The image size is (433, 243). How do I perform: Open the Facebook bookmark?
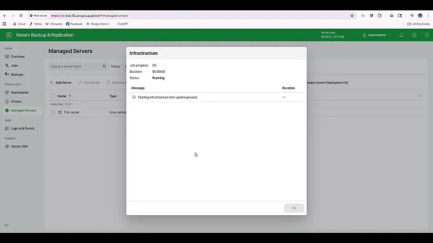[74, 24]
